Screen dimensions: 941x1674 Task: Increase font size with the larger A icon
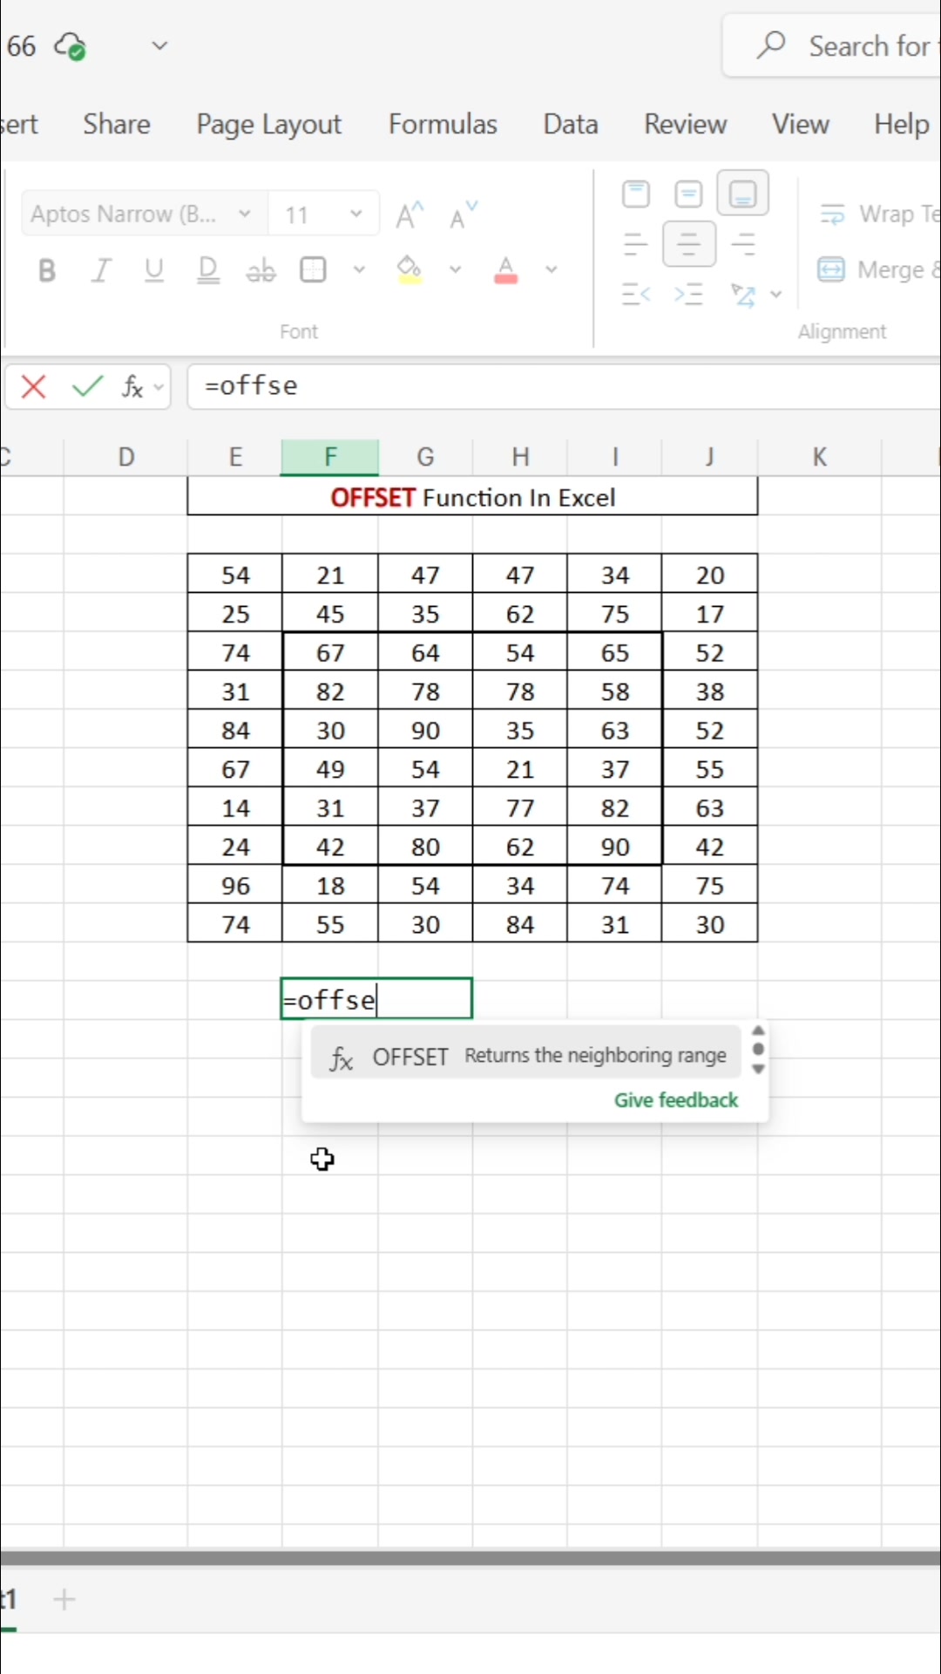410,214
